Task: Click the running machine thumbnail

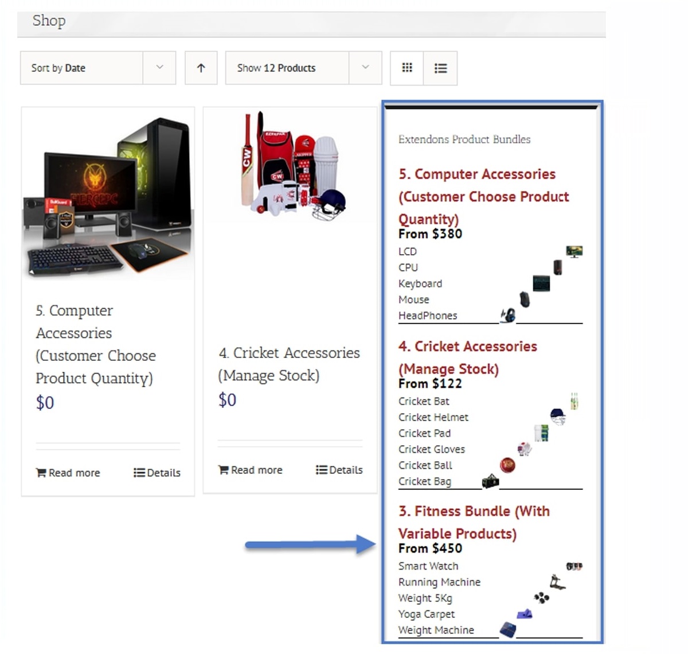Action: (x=557, y=582)
